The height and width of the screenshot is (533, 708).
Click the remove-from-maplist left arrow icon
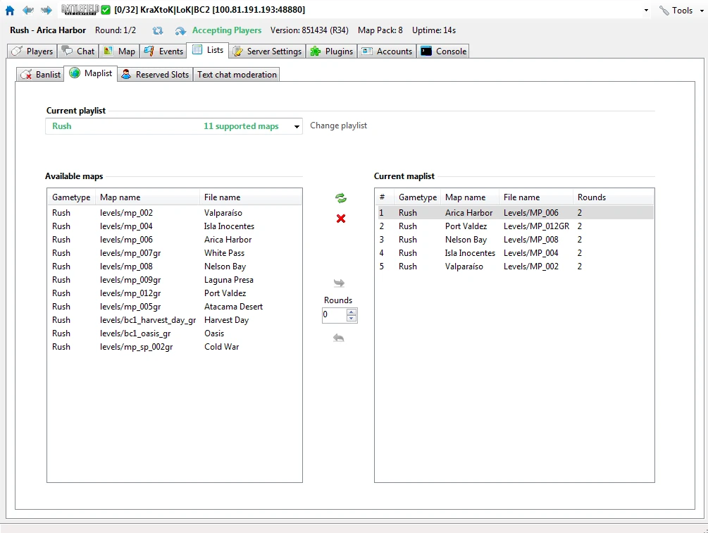point(339,338)
